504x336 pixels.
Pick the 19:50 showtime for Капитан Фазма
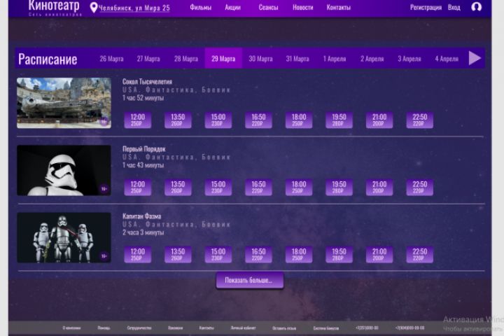click(339, 254)
